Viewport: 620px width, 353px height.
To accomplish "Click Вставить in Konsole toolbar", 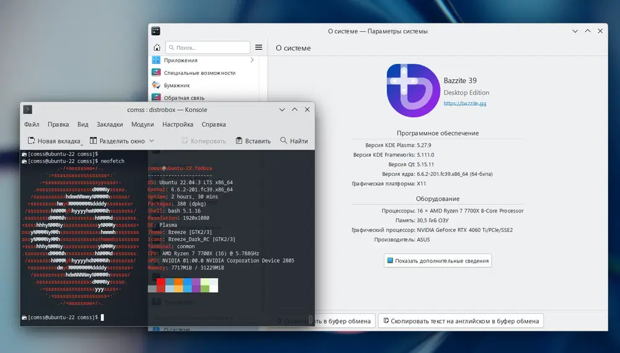I will click(x=253, y=141).
